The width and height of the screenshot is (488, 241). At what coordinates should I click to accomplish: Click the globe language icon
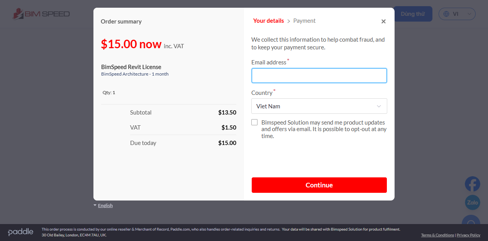tap(446, 14)
